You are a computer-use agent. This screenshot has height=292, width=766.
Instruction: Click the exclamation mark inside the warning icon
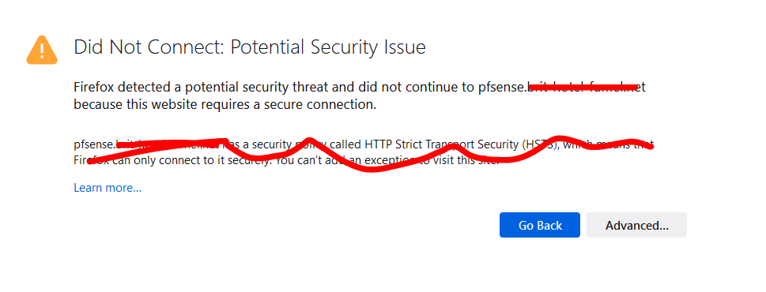[x=42, y=51]
